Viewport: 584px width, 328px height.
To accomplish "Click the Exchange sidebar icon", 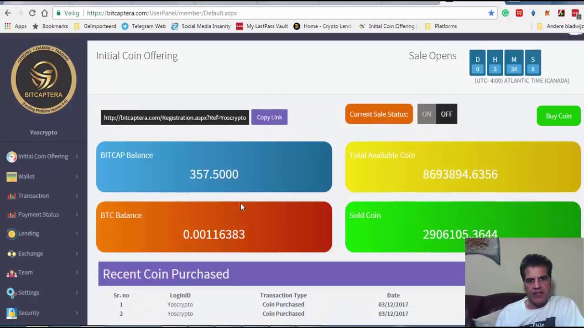I will click(11, 253).
